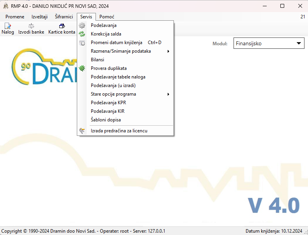The height and width of the screenshot is (235, 308).
Task: Close the open Servis menu
Action: coord(86,17)
